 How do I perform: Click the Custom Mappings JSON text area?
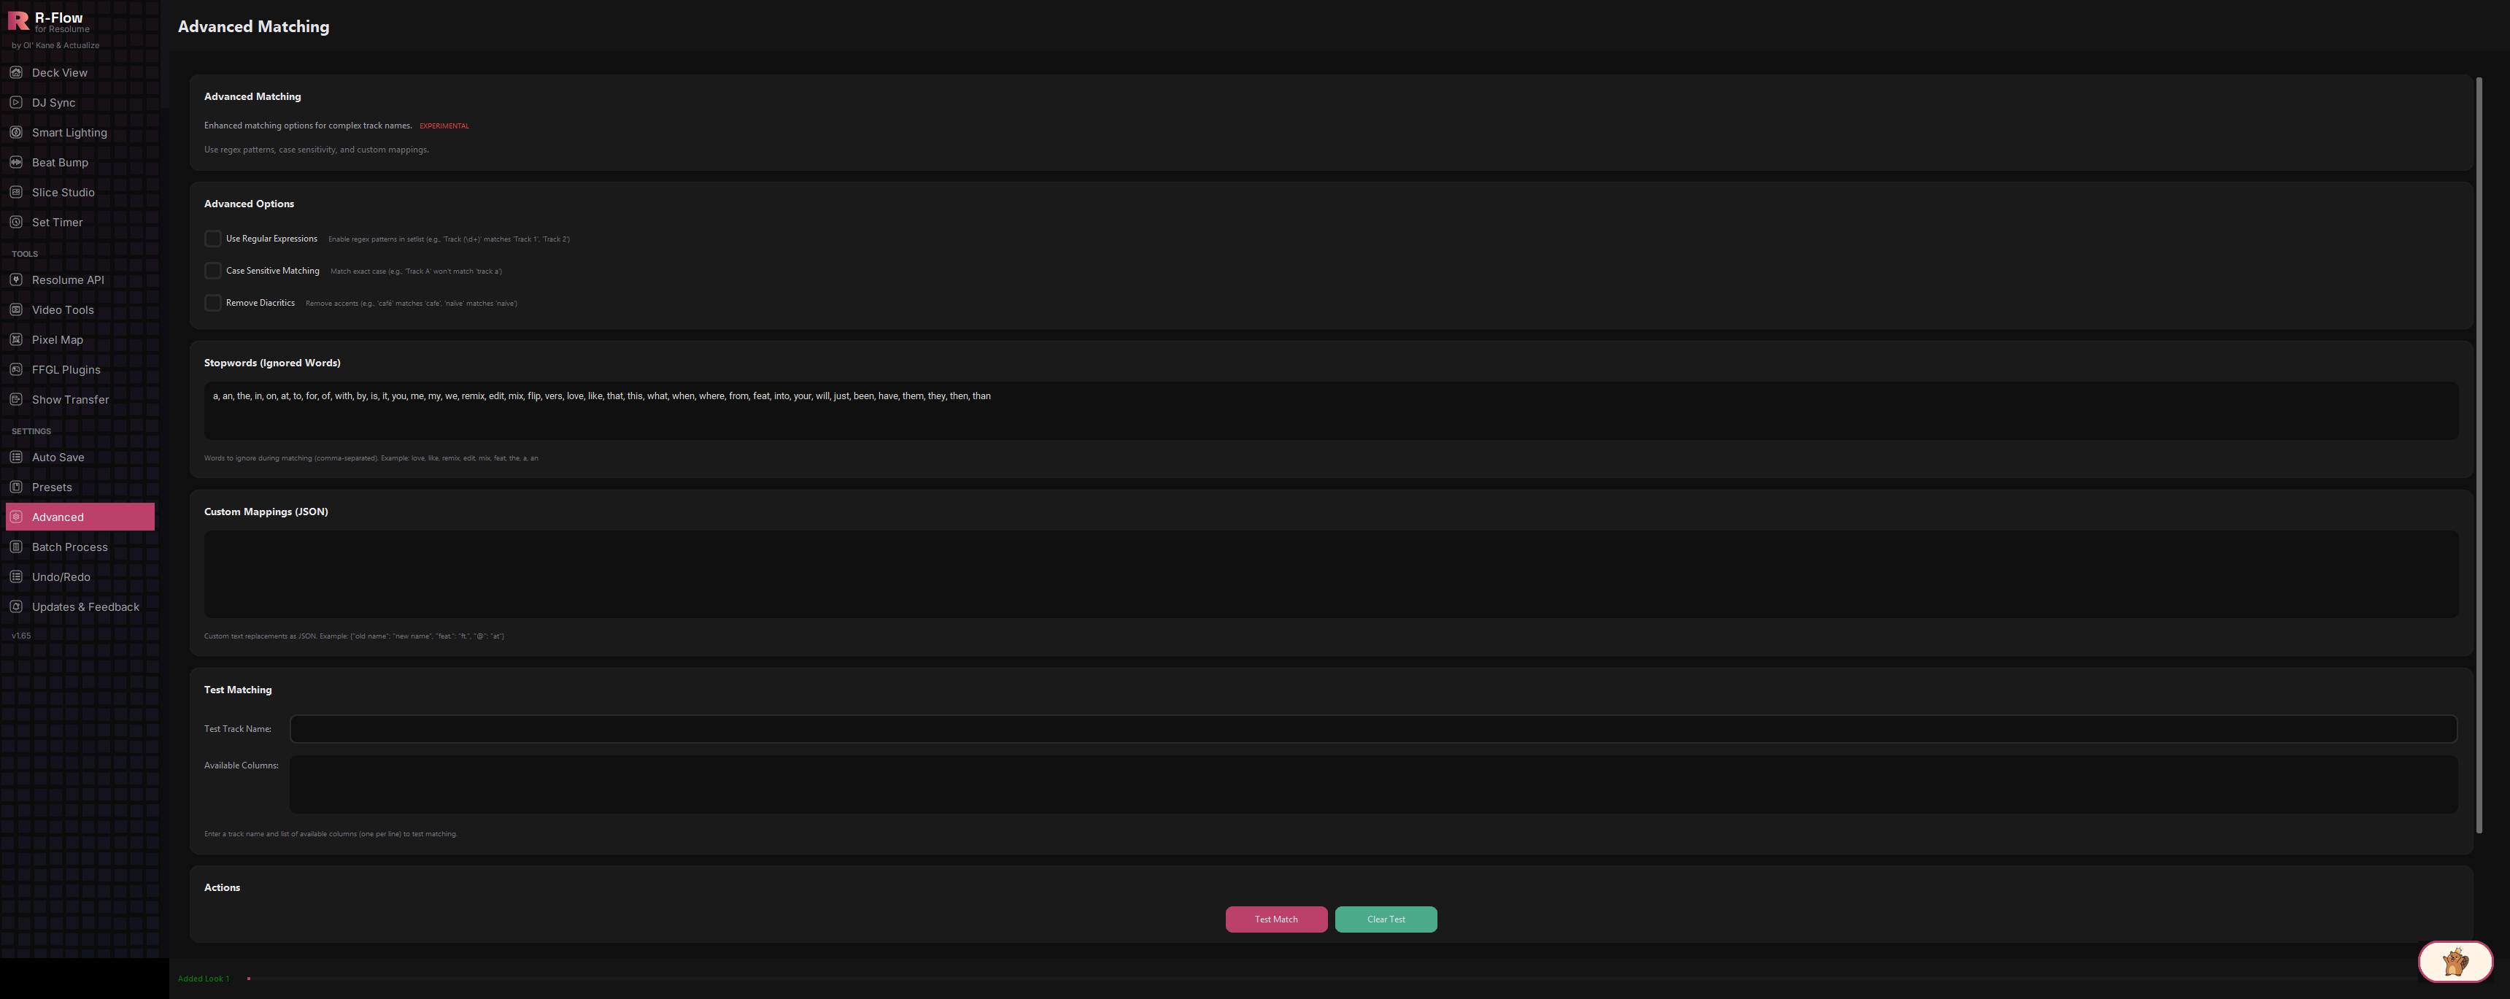pos(1331,574)
